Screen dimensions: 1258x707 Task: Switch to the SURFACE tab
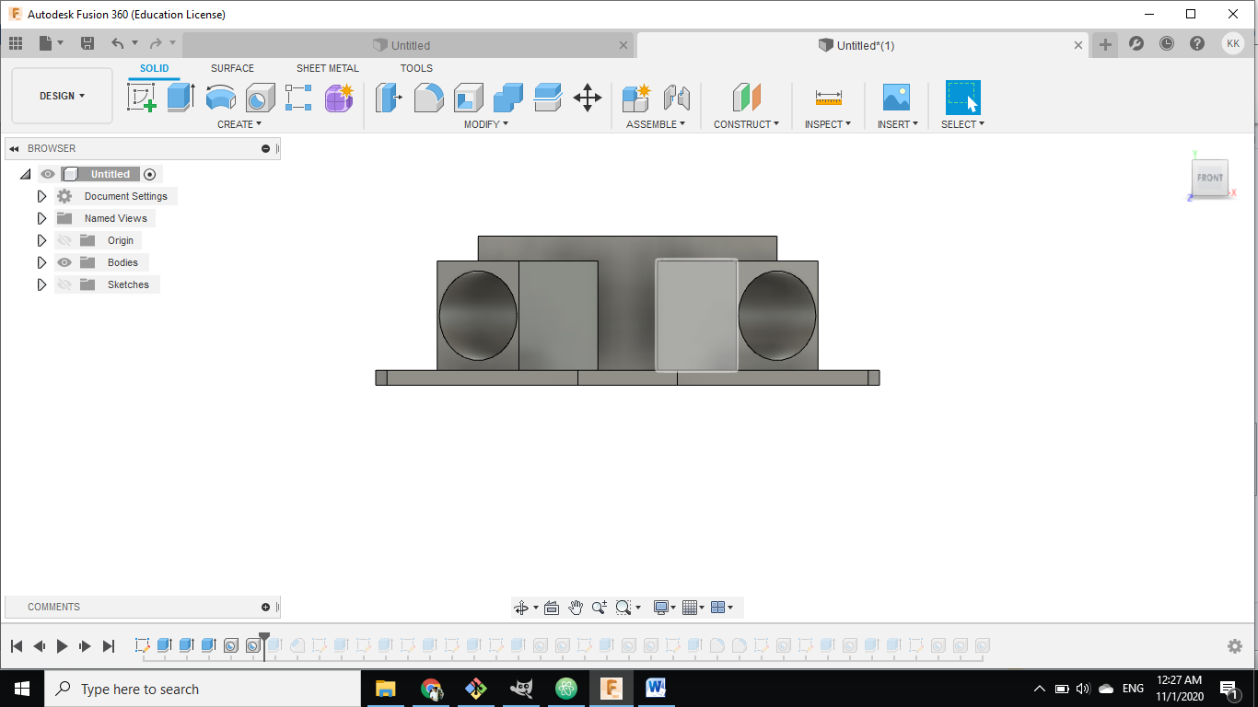pyautogui.click(x=232, y=68)
